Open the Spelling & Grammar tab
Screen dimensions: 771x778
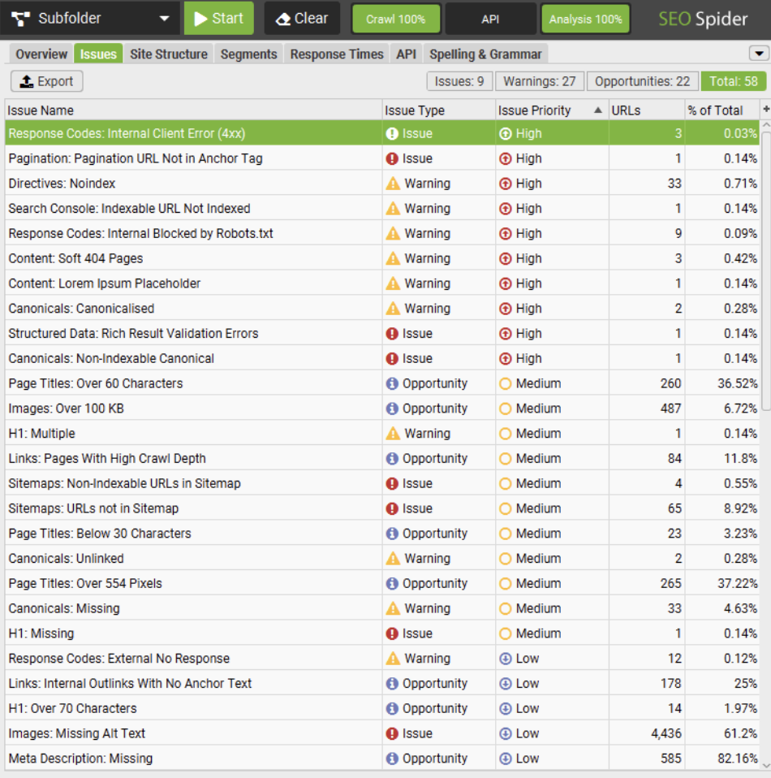click(485, 54)
